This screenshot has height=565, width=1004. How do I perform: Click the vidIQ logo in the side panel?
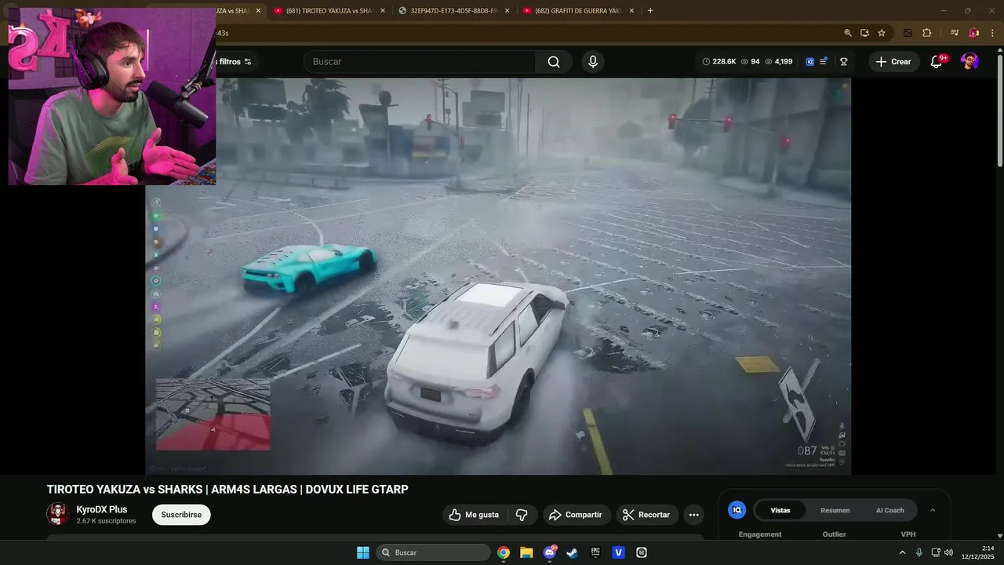click(737, 510)
